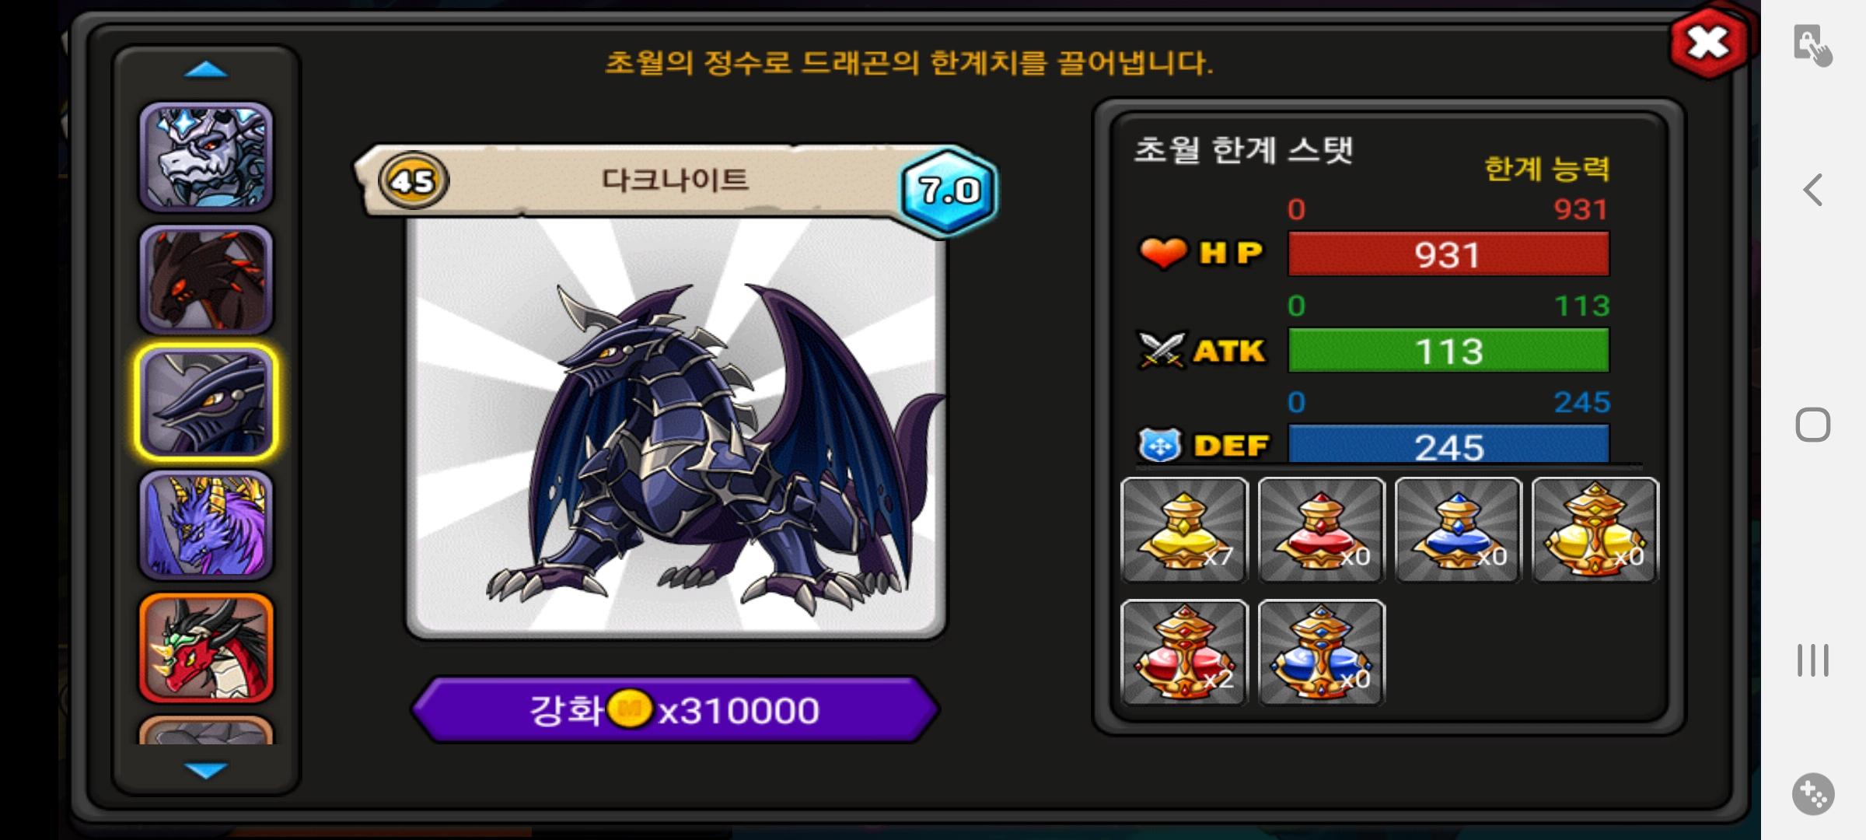Choose the black lava dragon portrait
The height and width of the screenshot is (840, 1866).
[206, 280]
